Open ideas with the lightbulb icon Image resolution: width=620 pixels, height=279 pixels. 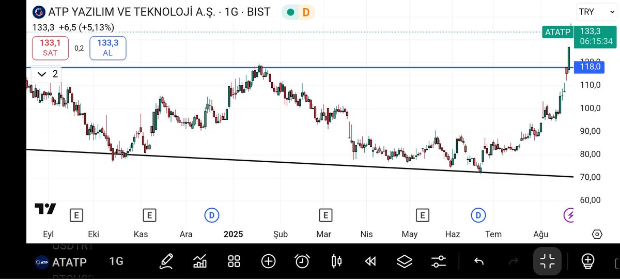[588, 261]
